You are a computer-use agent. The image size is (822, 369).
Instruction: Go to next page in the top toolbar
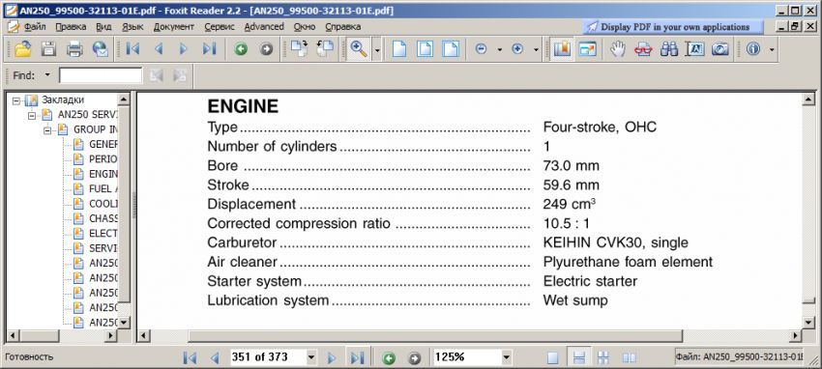pyautogui.click(x=184, y=49)
